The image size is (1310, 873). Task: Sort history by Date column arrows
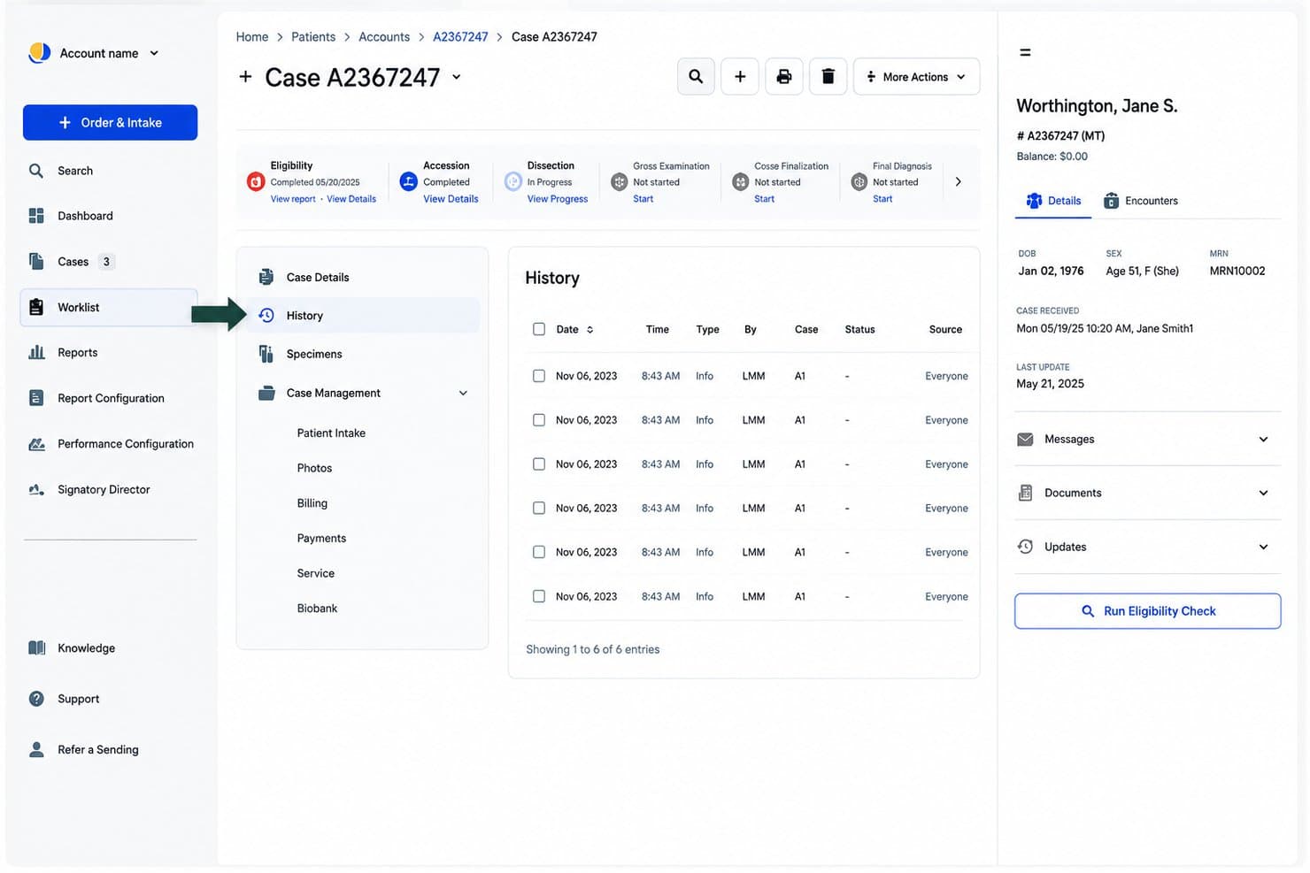point(590,329)
